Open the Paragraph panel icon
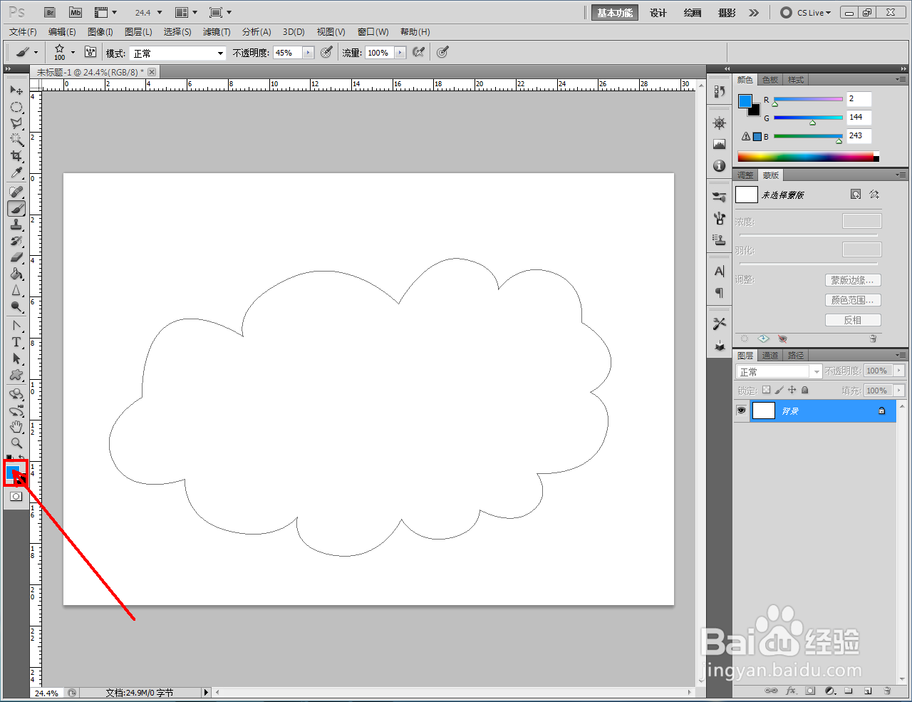Image resolution: width=912 pixels, height=702 pixels. point(720,292)
